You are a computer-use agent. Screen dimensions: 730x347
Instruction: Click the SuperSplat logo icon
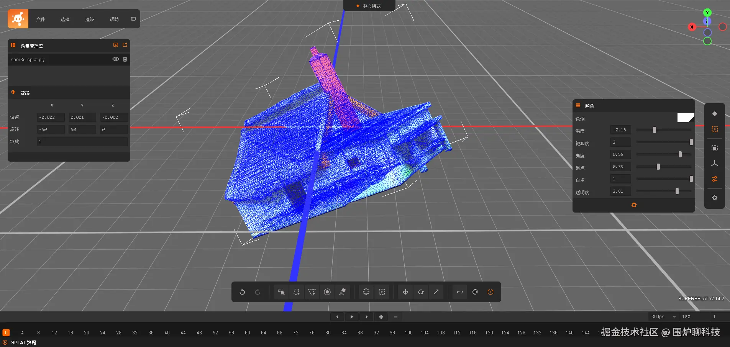(18, 19)
